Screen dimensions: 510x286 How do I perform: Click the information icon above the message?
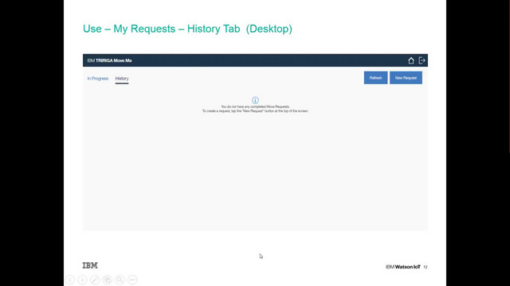(255, 100)
